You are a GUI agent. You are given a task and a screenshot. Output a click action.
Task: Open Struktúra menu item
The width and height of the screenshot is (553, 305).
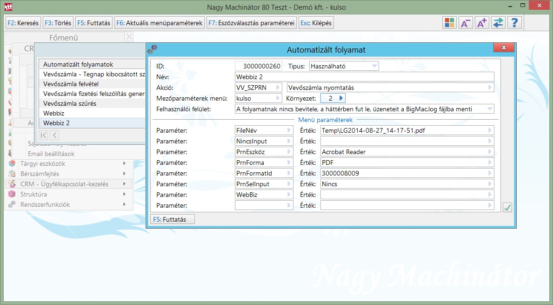pos(69,194)
